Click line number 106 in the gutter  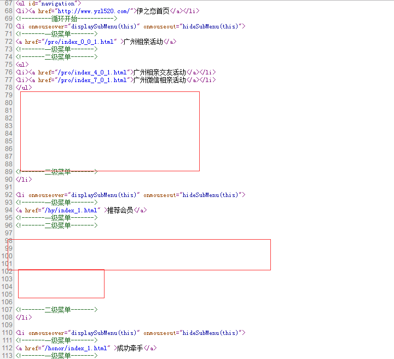coord(7,302)
